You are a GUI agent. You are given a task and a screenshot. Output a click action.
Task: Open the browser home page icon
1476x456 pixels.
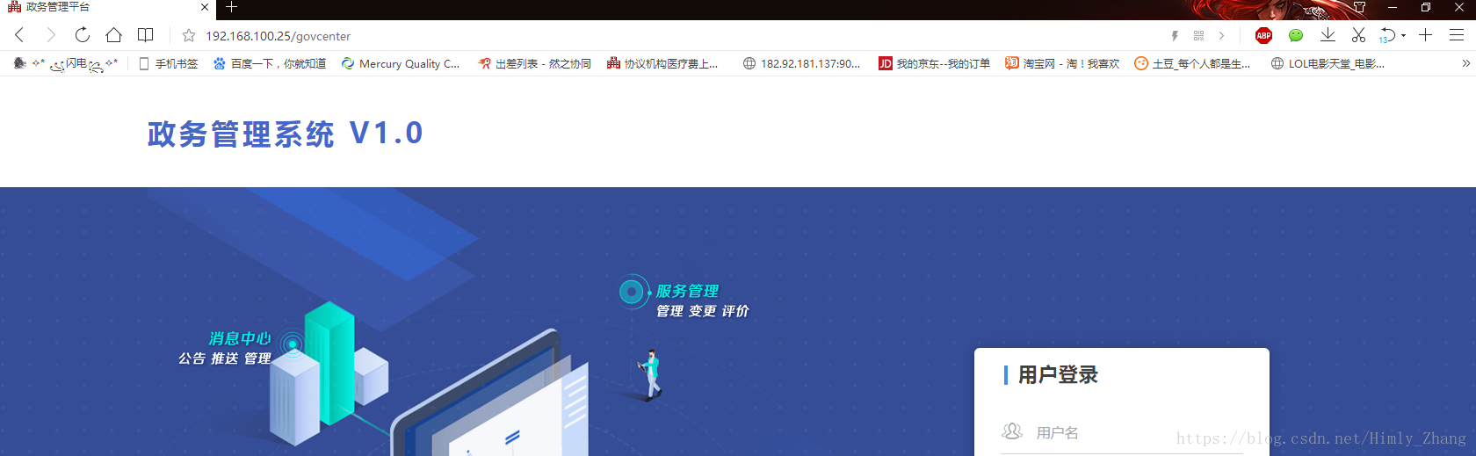click(x=113, y=35)
